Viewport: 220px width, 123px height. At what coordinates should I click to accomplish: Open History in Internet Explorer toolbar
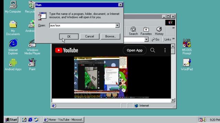[159, 31]
